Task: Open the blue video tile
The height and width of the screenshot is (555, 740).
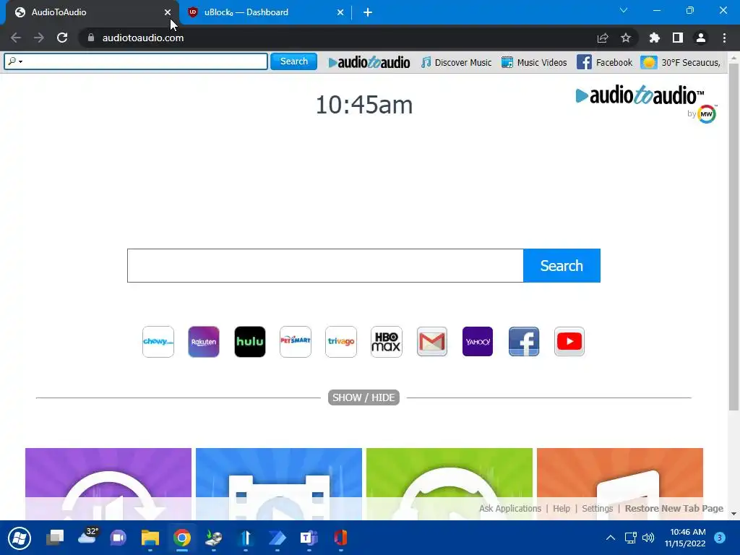Action: point(279,483)
